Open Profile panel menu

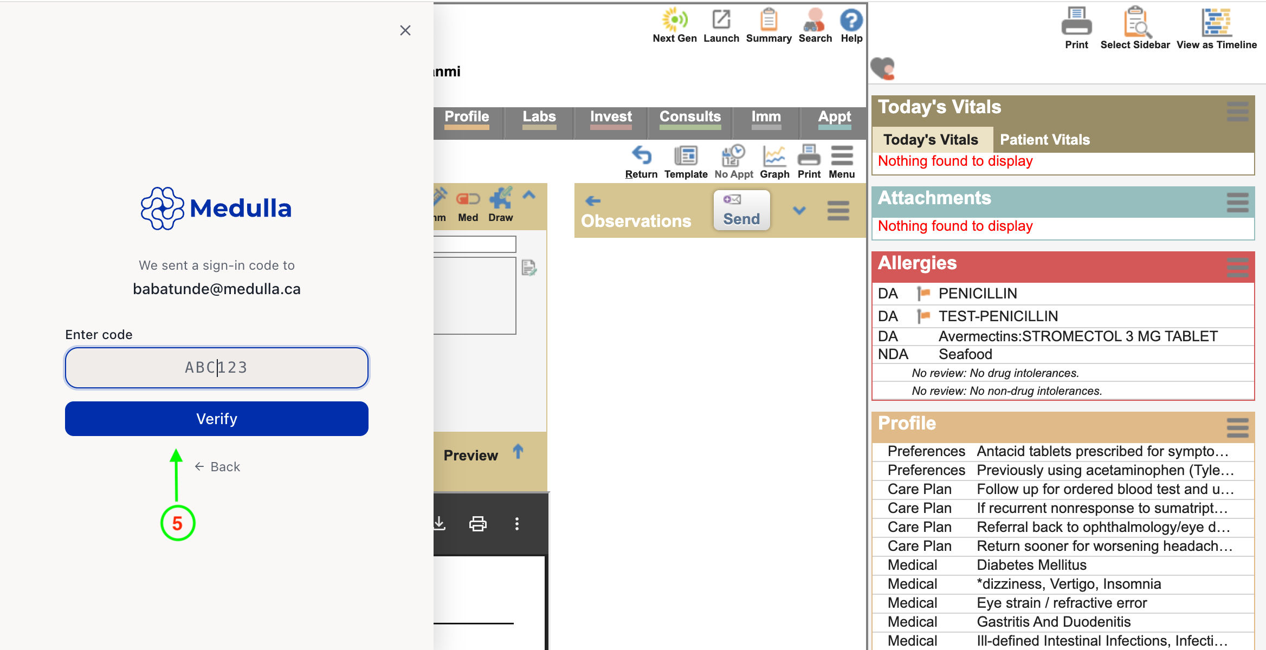(x=1238, y=427)
